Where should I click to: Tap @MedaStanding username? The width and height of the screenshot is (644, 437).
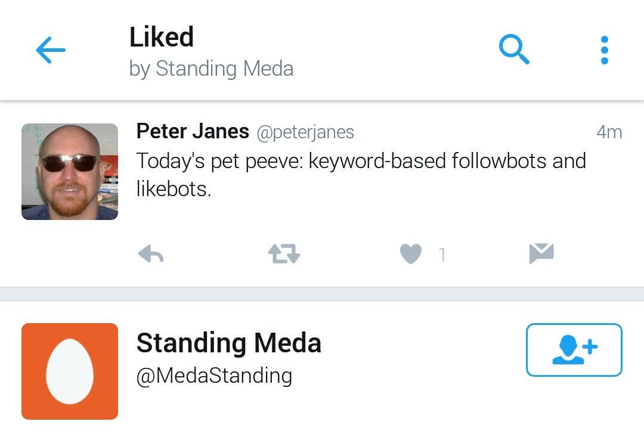coord(214,376)
